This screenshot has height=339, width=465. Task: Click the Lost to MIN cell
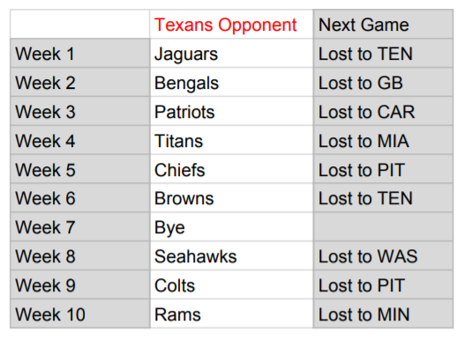383,313
